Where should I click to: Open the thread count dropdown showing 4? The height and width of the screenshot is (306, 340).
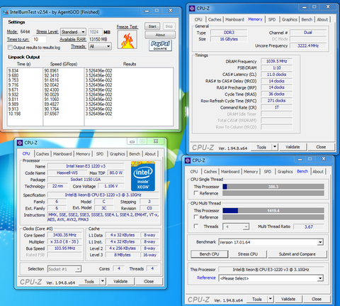tap(236, 226)
